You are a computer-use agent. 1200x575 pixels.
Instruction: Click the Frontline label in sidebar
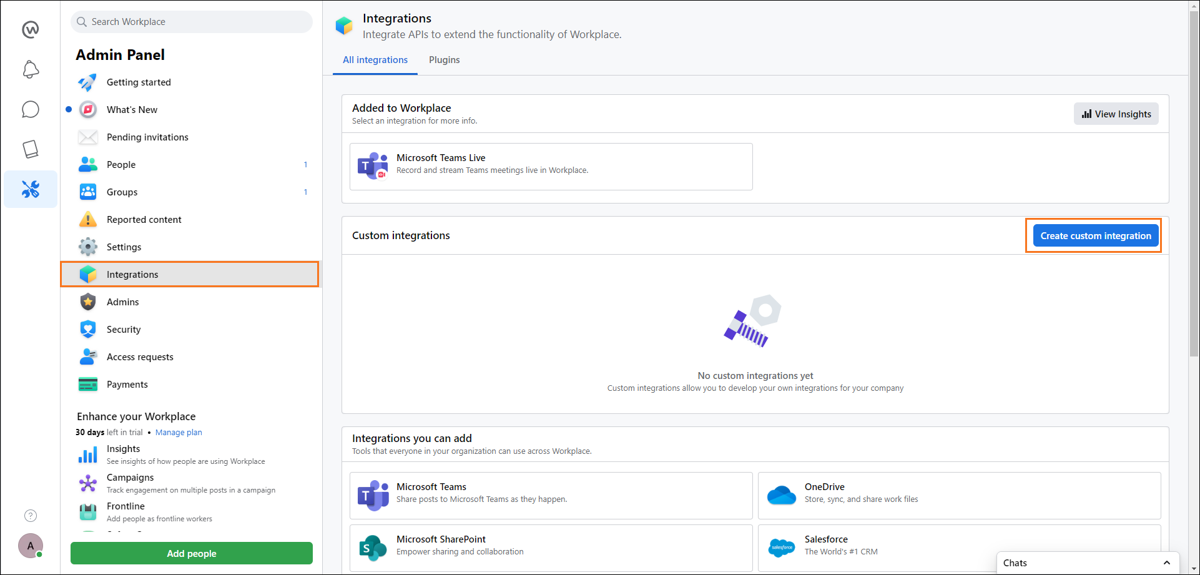125,506
